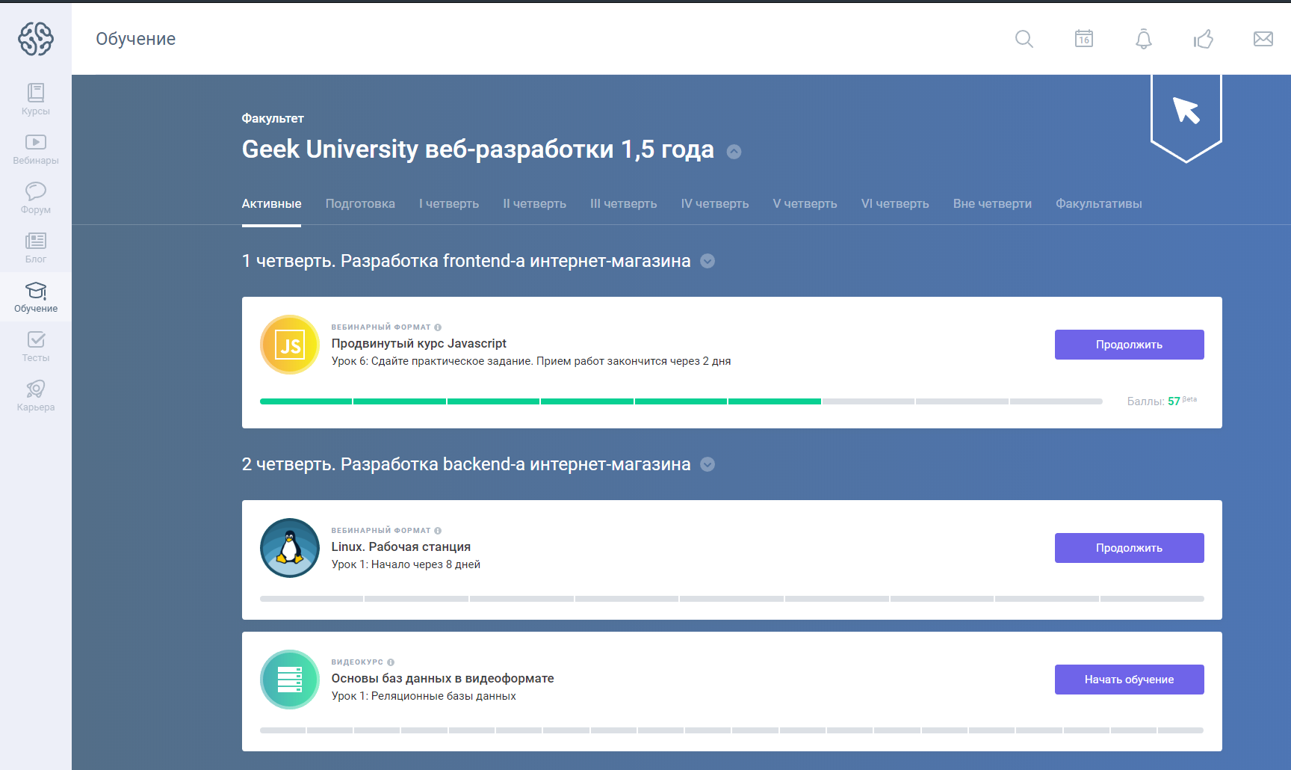Continue the Продвинутый курс Javascript course

pyautogui.click(x=1129, y=345)
